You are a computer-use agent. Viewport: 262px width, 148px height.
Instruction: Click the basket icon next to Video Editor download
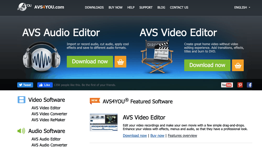coord(238,65)
